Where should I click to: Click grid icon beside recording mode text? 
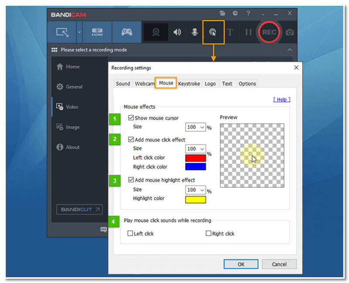pyautogui.click(x=54, y=50)
